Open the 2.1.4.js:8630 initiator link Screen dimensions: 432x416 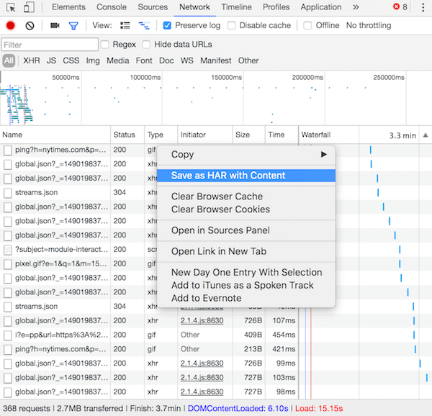[x=202, y=320]
